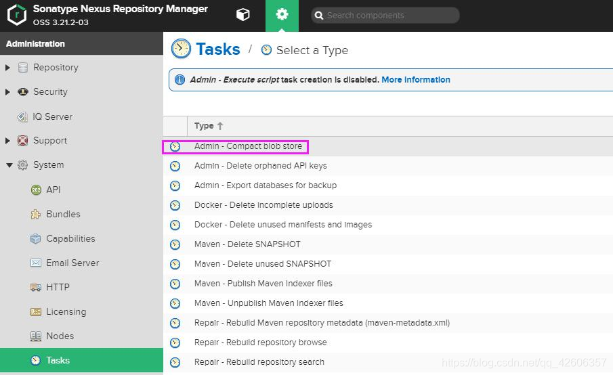Click clock icon beside Maven - Delete SNAPSHOT
613x375 pixels.
coord(175,244)
